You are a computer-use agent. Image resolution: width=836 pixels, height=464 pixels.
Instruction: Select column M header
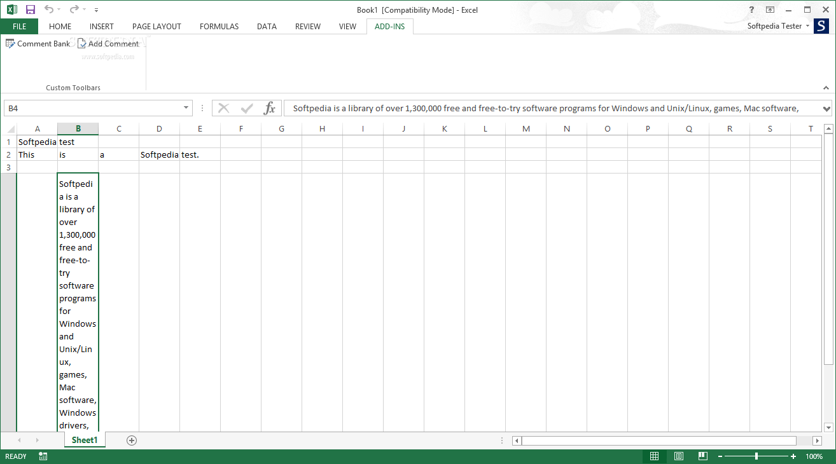526,129
